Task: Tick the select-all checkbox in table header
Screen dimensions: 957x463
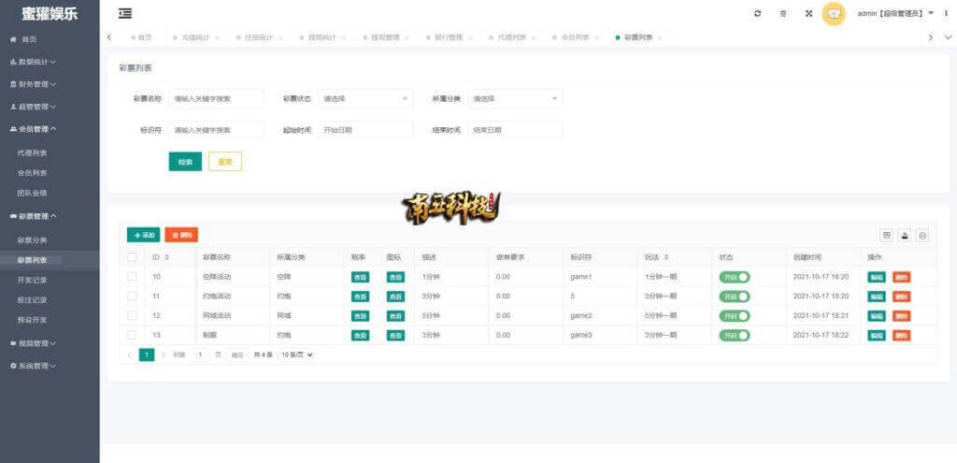Action: (132, 256)
